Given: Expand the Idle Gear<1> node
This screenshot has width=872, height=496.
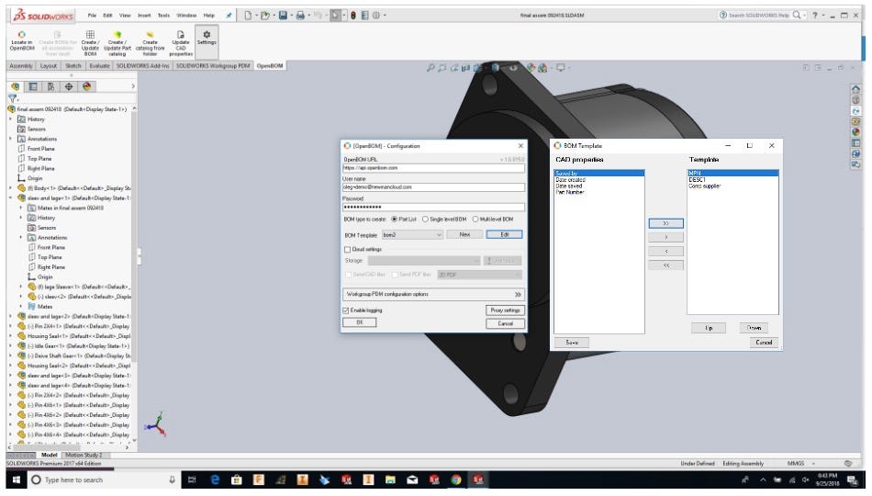Looking at the screenshot, I should click(x=11, y=345).
